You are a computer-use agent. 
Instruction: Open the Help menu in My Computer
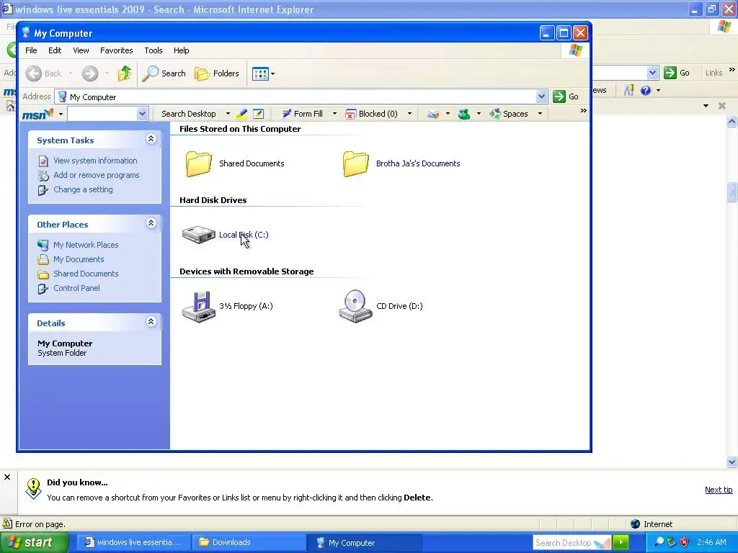181,50
